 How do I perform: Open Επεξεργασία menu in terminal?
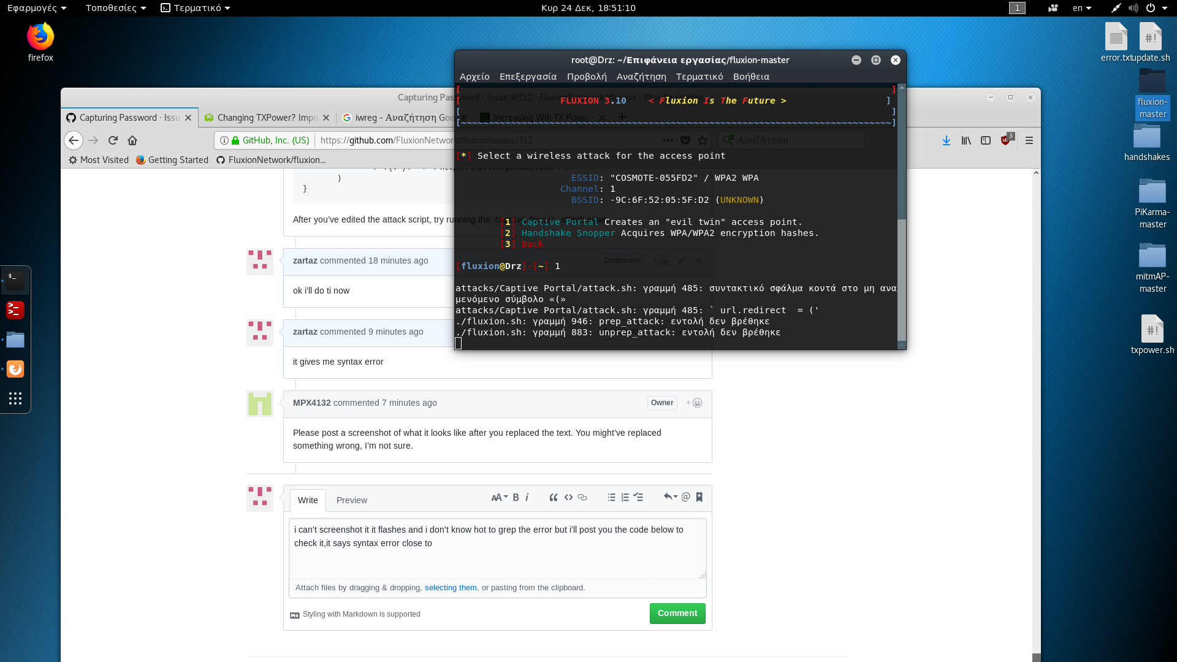528,77
